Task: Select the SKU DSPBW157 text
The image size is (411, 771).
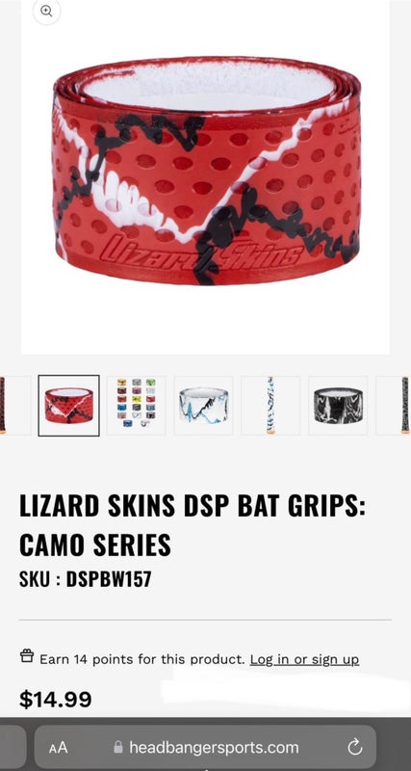Action: [x=86, y=579]
